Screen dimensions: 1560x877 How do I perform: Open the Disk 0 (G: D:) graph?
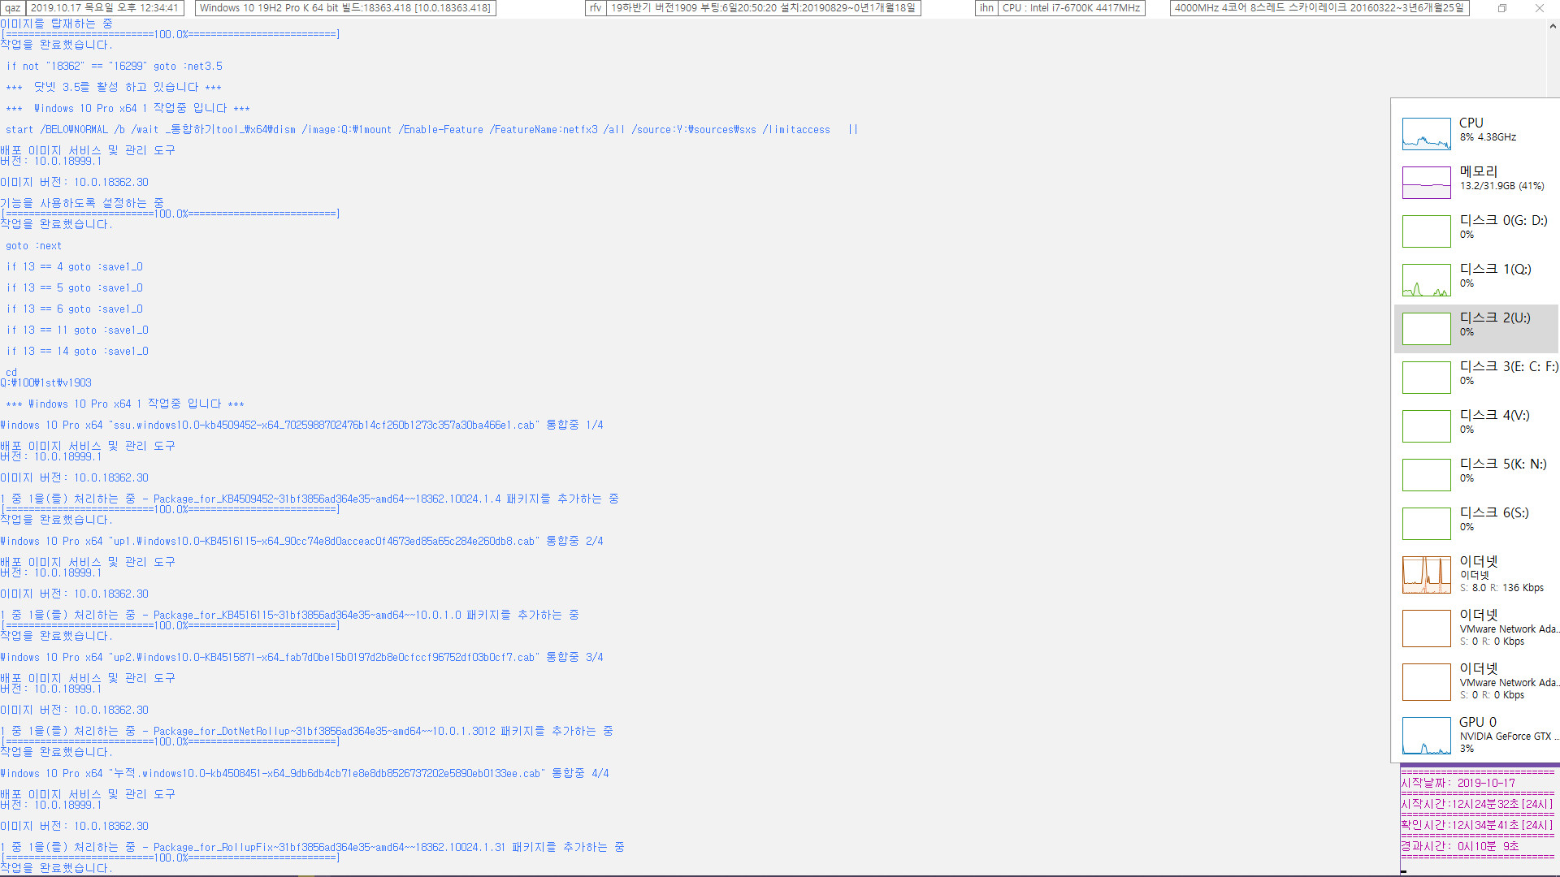[x=1426, y=231]
